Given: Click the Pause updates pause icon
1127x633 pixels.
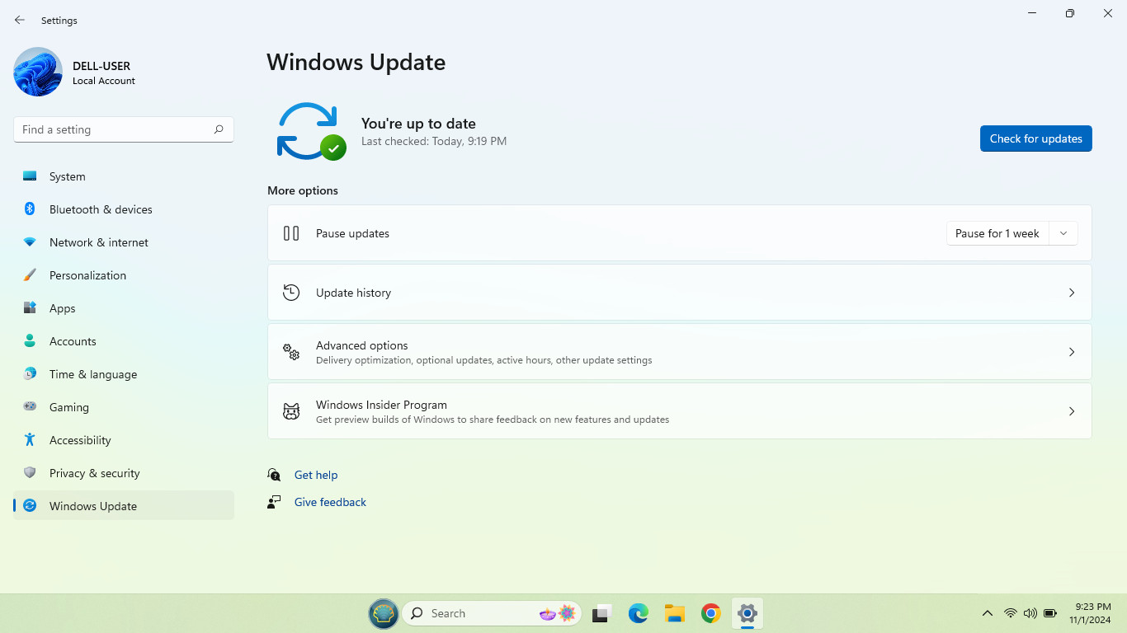Looking at the screenshot, I should coord(291,233).
